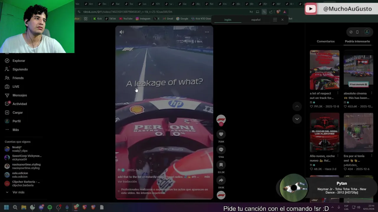
Task: Open Discord from the taskbar
Action: point(41,207)
